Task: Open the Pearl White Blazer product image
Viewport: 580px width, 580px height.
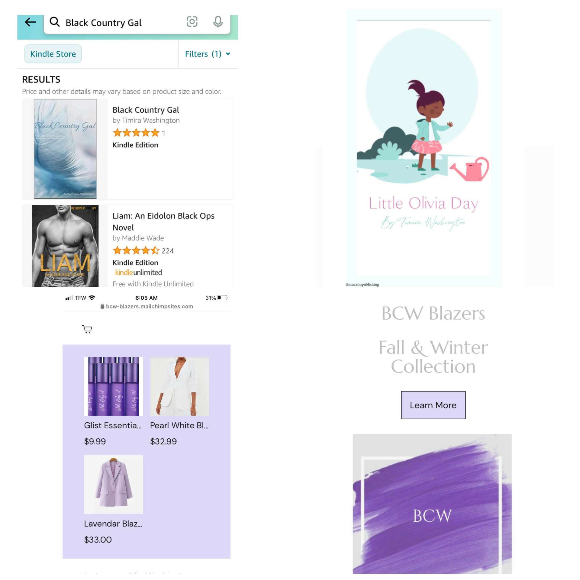Action: pos(179,386)
